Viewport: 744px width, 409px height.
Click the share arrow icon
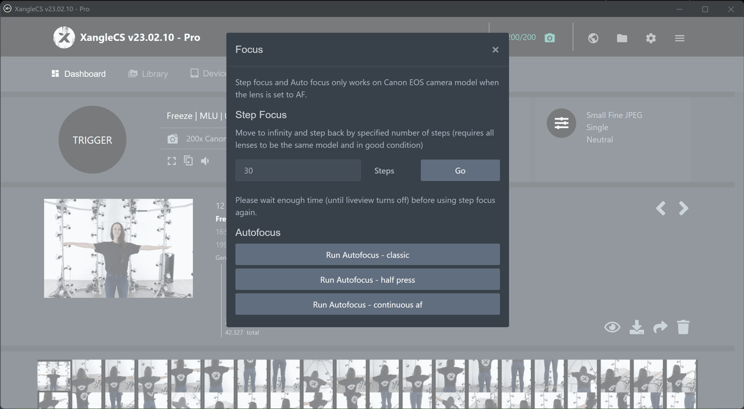point(660,327)
